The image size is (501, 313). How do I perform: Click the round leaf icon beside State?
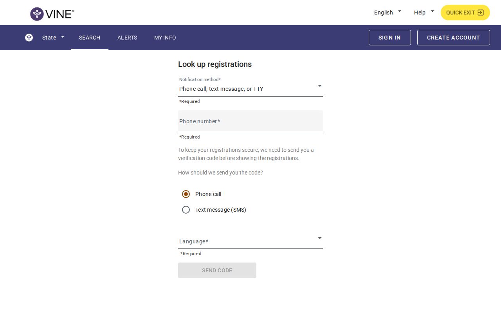pyautogui.click(x=29, y=38)
